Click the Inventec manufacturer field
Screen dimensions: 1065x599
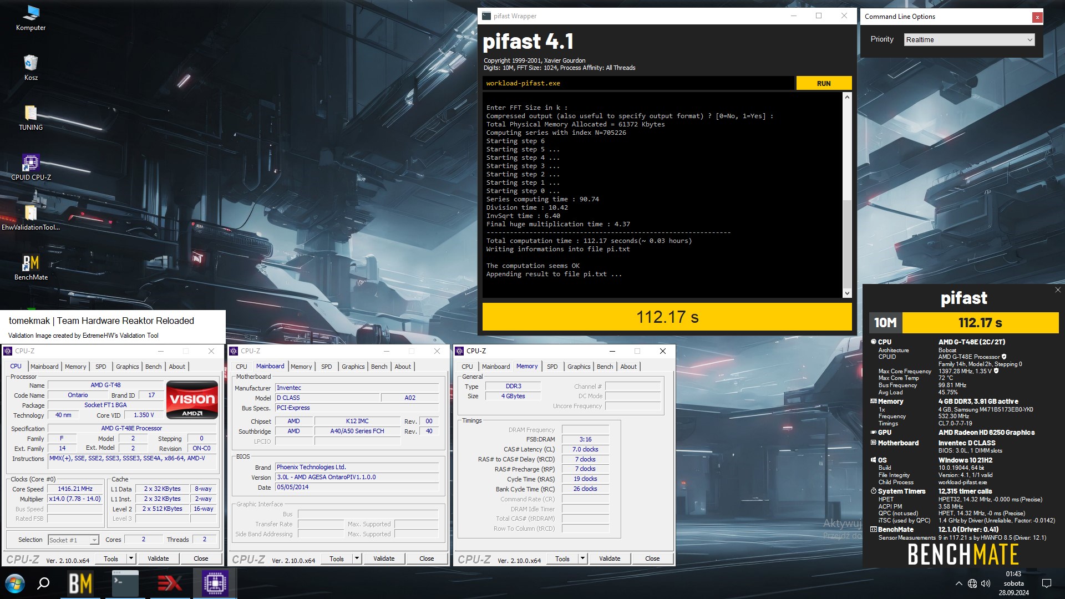pyautogui.click(x=357, y=388)
